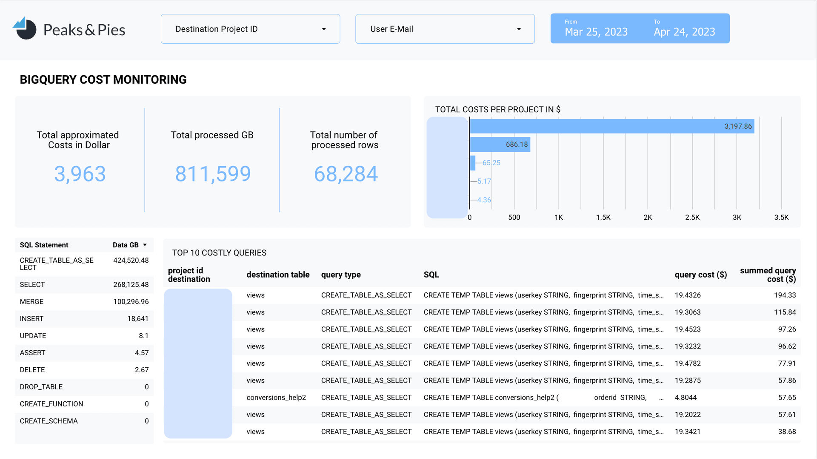817x459 pixels.
Task: Sort by the SQL Statement column header
Action: (x=44, y=245)
